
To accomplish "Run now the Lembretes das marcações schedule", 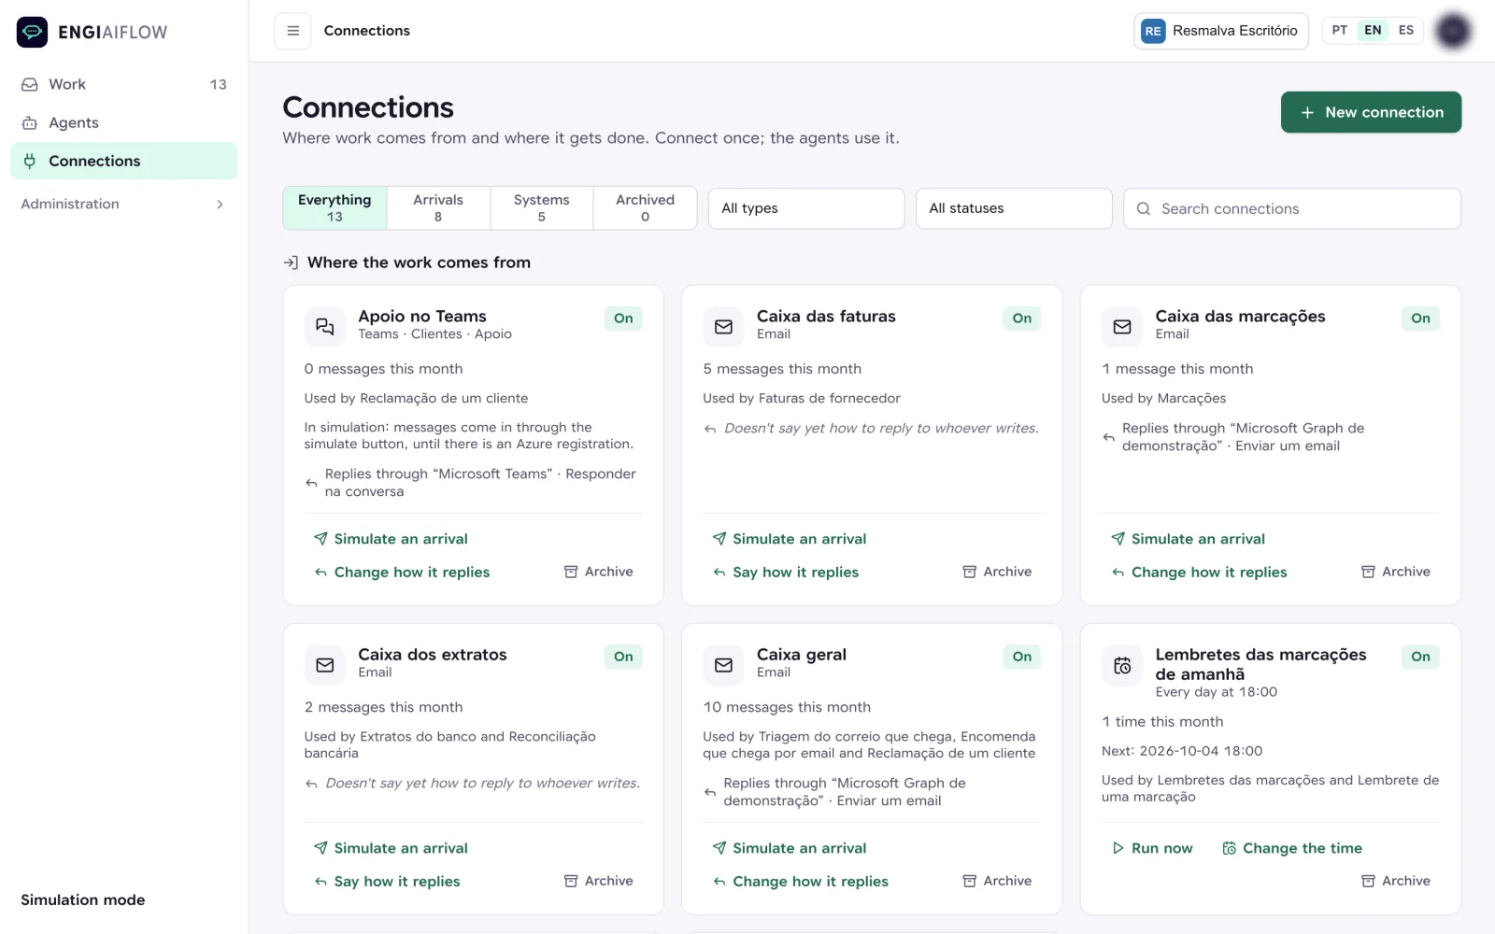I will pyautogui.click(x=1152, y=848).
